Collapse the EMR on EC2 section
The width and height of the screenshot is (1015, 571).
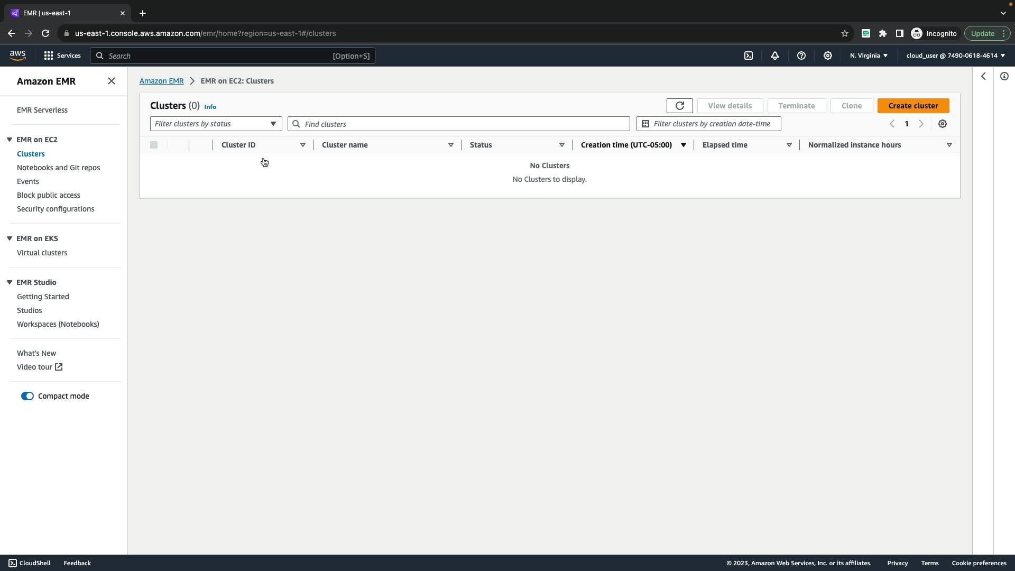(x=10, y=140)
